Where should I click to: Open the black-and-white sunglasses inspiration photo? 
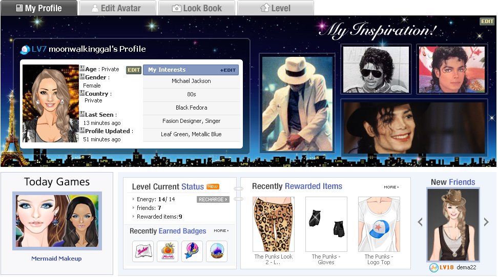coord(376,70)
